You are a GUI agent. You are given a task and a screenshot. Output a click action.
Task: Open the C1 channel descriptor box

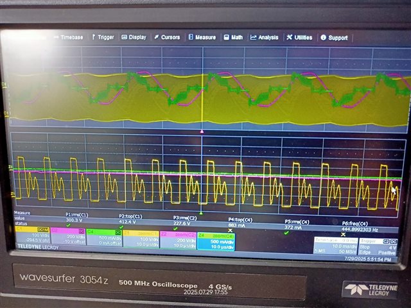click(x=33, y=235)
